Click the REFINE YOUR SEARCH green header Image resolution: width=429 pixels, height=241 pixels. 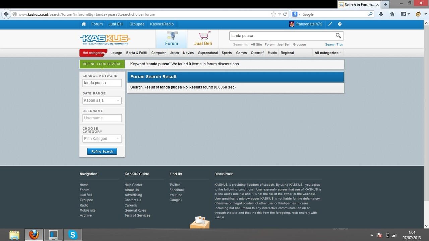[x=102, y=64]
